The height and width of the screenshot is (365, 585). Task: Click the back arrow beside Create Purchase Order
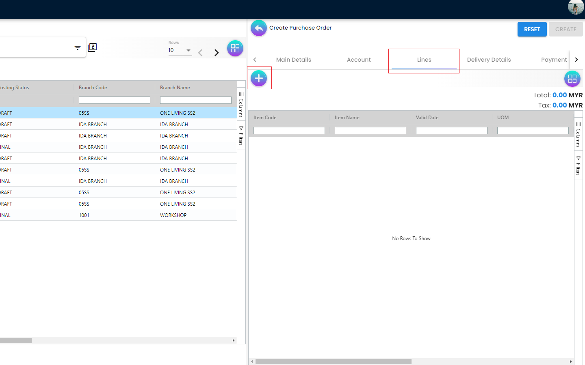(258, 28)
